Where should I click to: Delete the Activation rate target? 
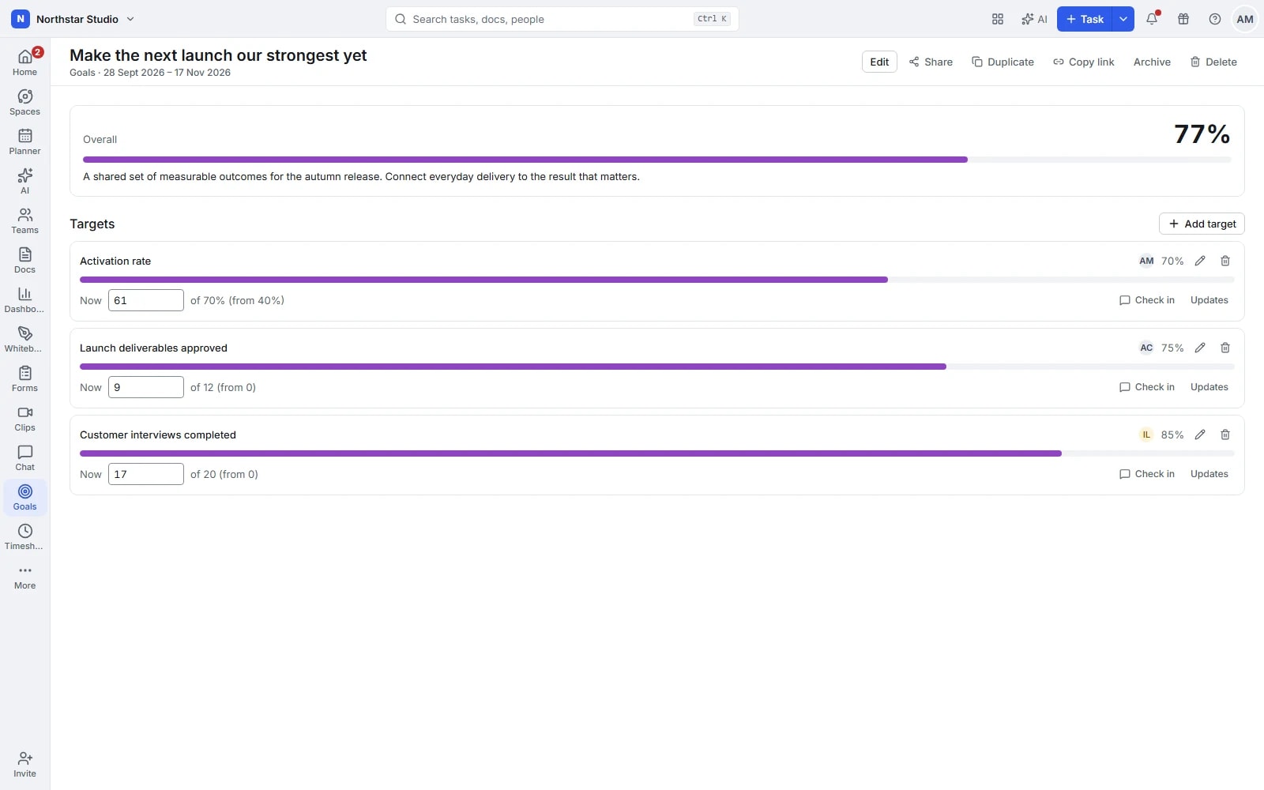click(x=1225, y=261)
